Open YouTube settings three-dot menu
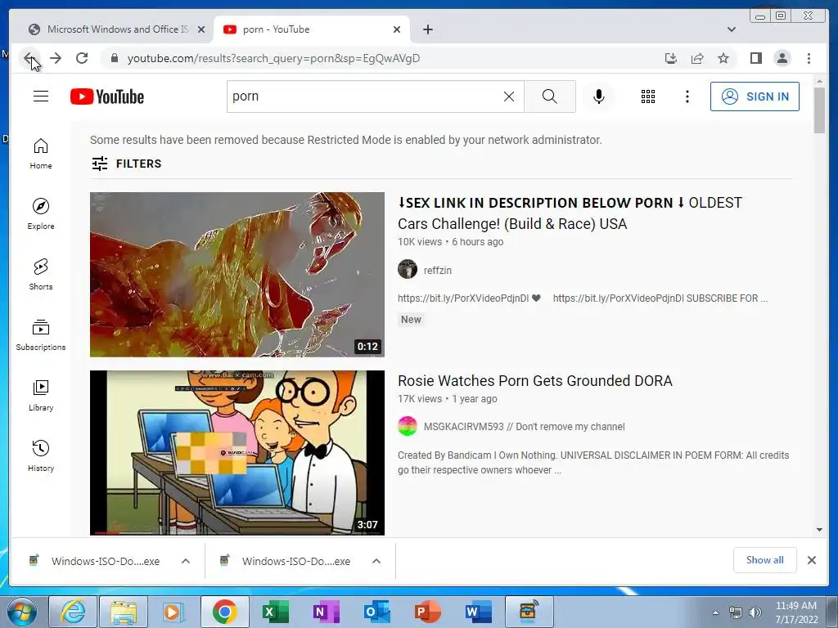This screenshot has height=628, width=838. coord(687,96)
